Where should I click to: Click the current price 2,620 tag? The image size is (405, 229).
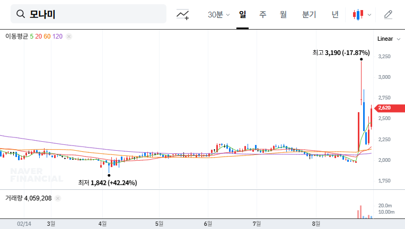pos(390,108)
